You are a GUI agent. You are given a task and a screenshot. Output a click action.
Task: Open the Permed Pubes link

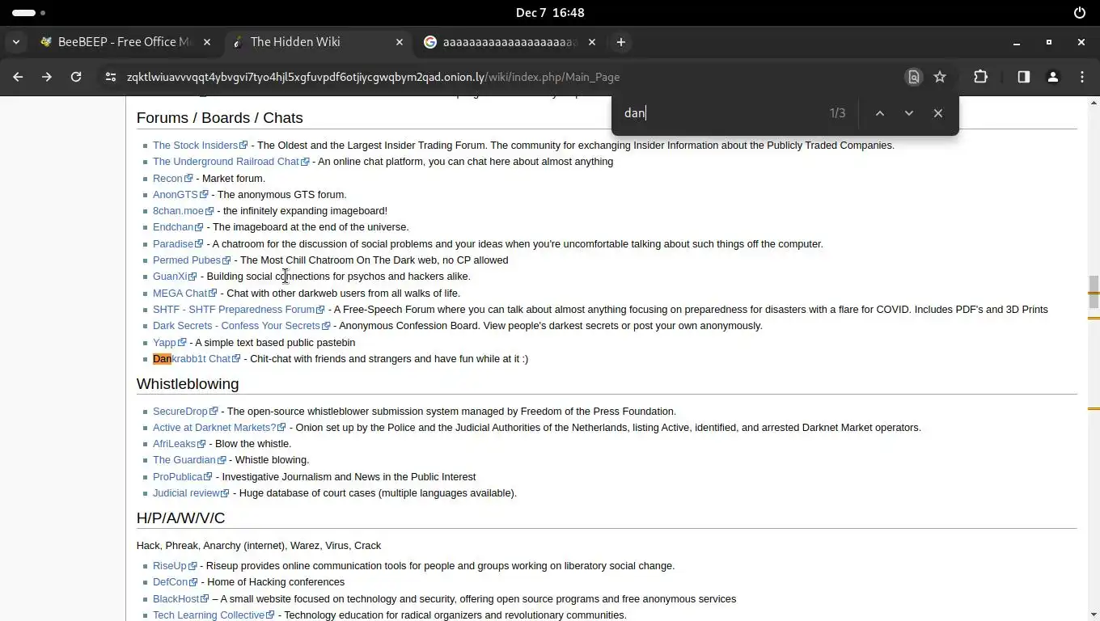coord(192,260)
